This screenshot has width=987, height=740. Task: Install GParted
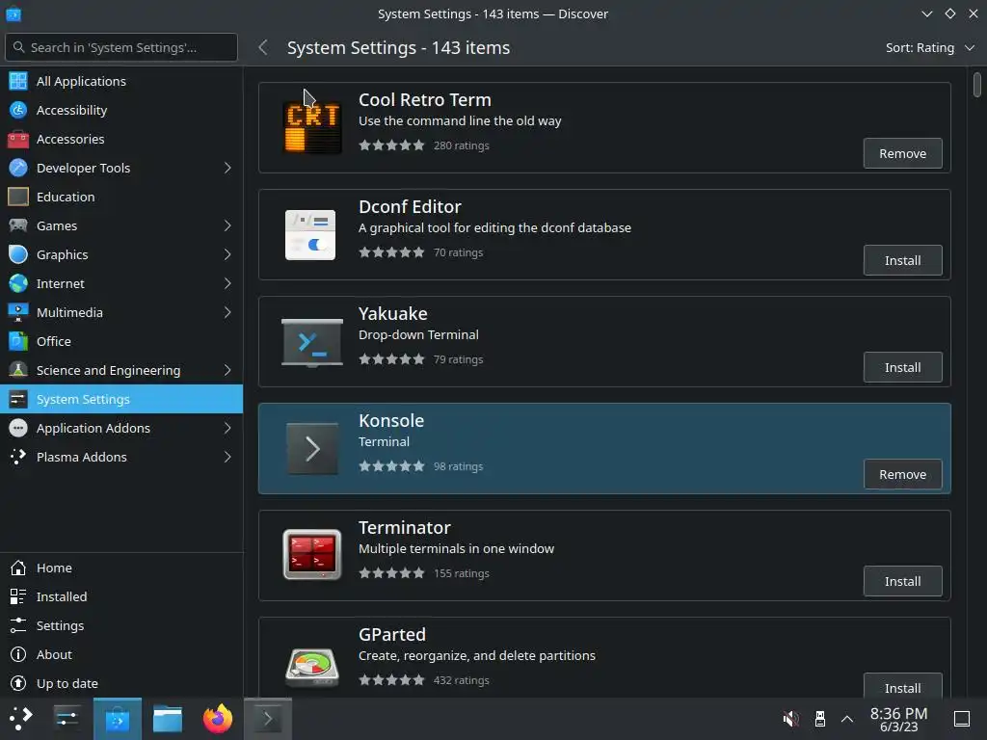902,686
